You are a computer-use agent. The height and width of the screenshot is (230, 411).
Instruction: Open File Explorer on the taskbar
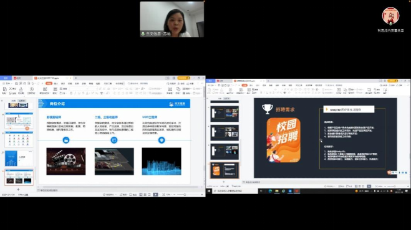276,191
